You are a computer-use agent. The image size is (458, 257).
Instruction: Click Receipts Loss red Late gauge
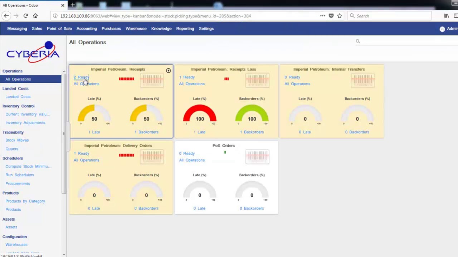[200, 114]
